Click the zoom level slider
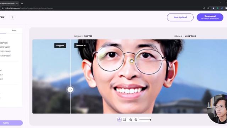The width and height of the screenshot is (227, 128). click(x=145, y=120)
